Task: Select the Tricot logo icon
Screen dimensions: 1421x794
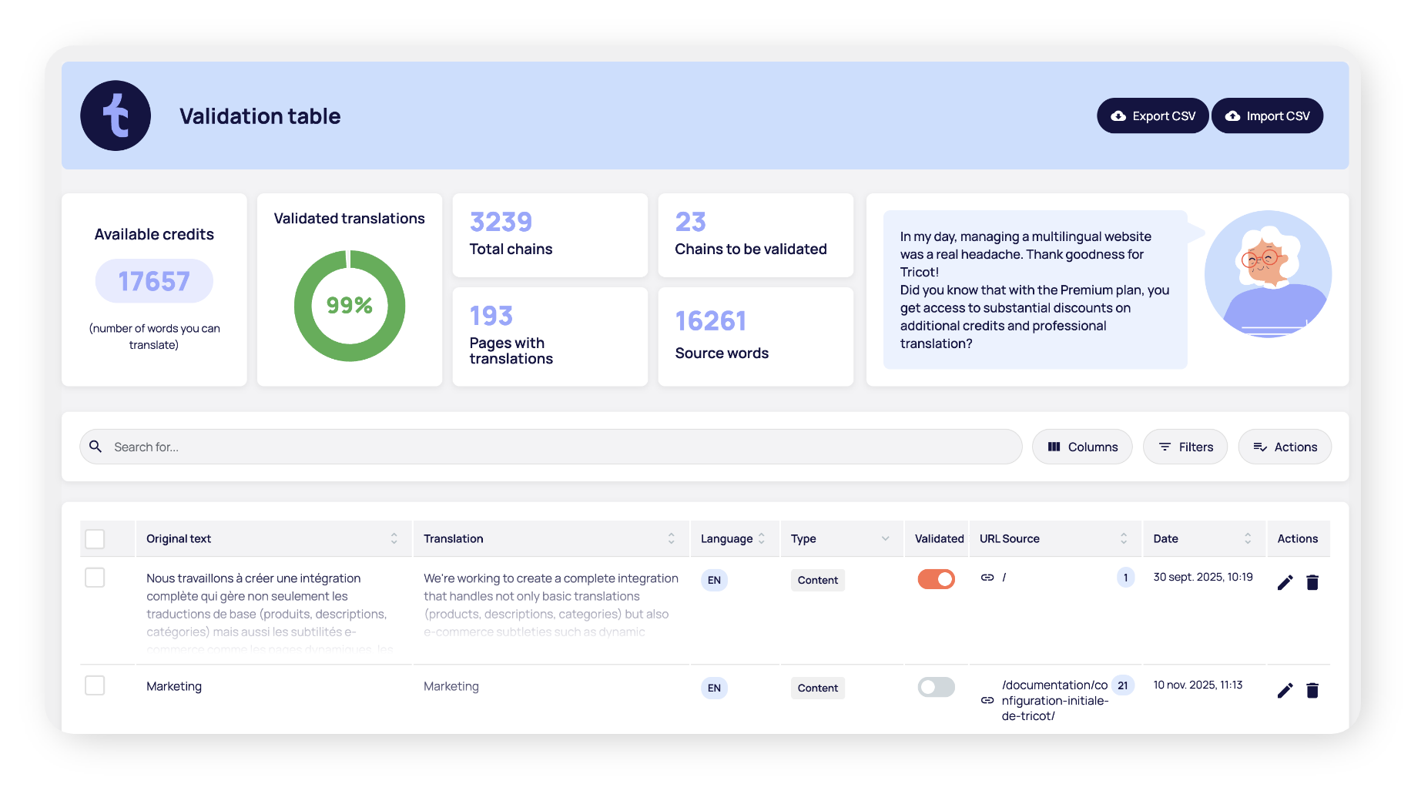Action: click(x=116, y=115)
